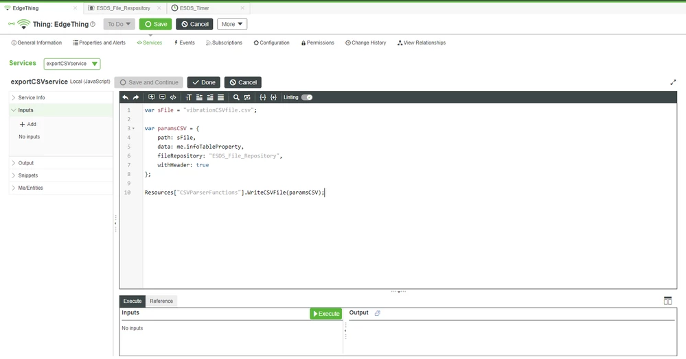This screenshot has width=686, height=359.
Task: Undo the last code edit
Action: (x=126, y=97)
